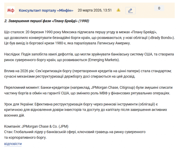The height and width of the screenshot is (148, 178).
Task: Click the timestamp 20 марта 2026, 13:51
Action: pyautogui.click(x=95, y=10)
